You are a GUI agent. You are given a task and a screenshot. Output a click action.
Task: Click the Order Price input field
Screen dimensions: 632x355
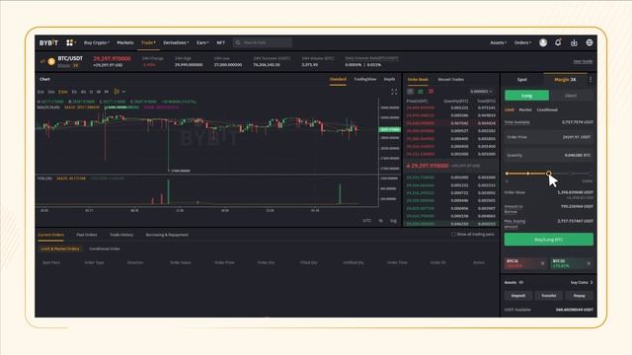pyautogui.click(x=549, y=137)
